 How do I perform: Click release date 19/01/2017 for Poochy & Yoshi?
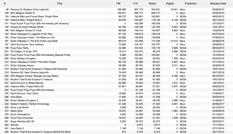tap(218, 27)
